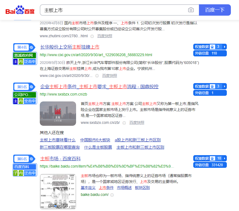The image size is (239, 211).
Task: Expand dropdown arrow next to www.cixi.gov.cn URL
Action: click(x=97, y=76)
